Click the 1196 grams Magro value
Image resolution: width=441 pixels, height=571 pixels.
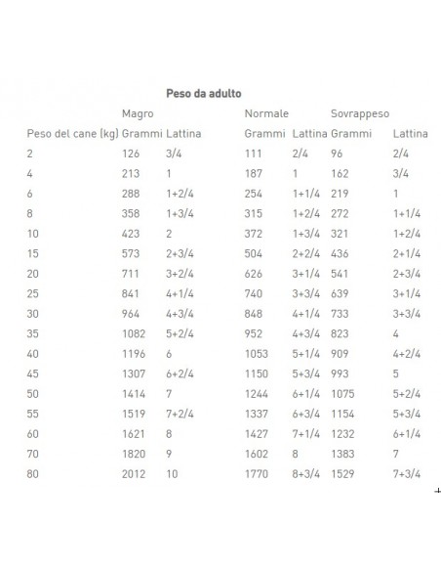134,354
